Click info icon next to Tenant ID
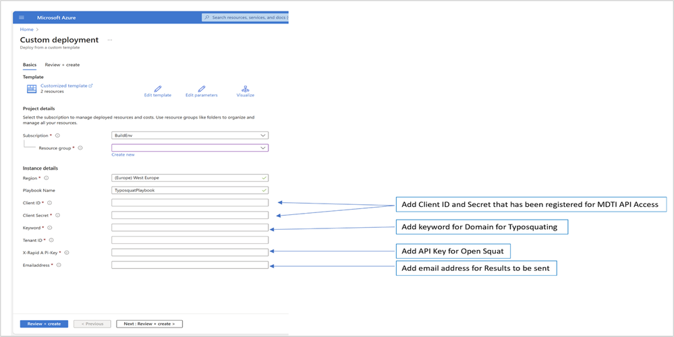 pyautogui.click(x=51, y=241)
